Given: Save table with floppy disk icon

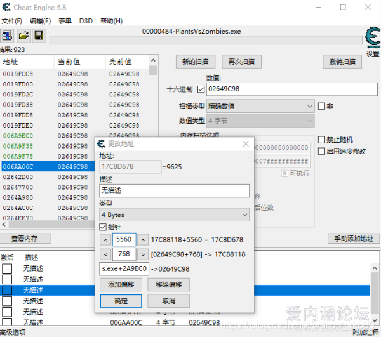Looking at the screenshot, I should click(39, 36).
